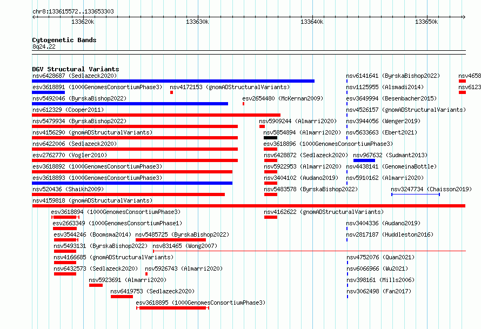Image resolution: width=481 pixels, height=329 pixels.
Task: Select nsv5922953 (Almarri2020) variant
Action: point(303,166)
